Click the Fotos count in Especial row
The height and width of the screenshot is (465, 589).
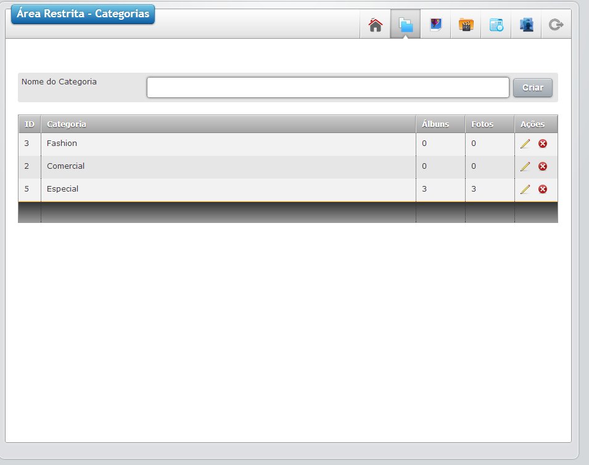click(474, 188)
